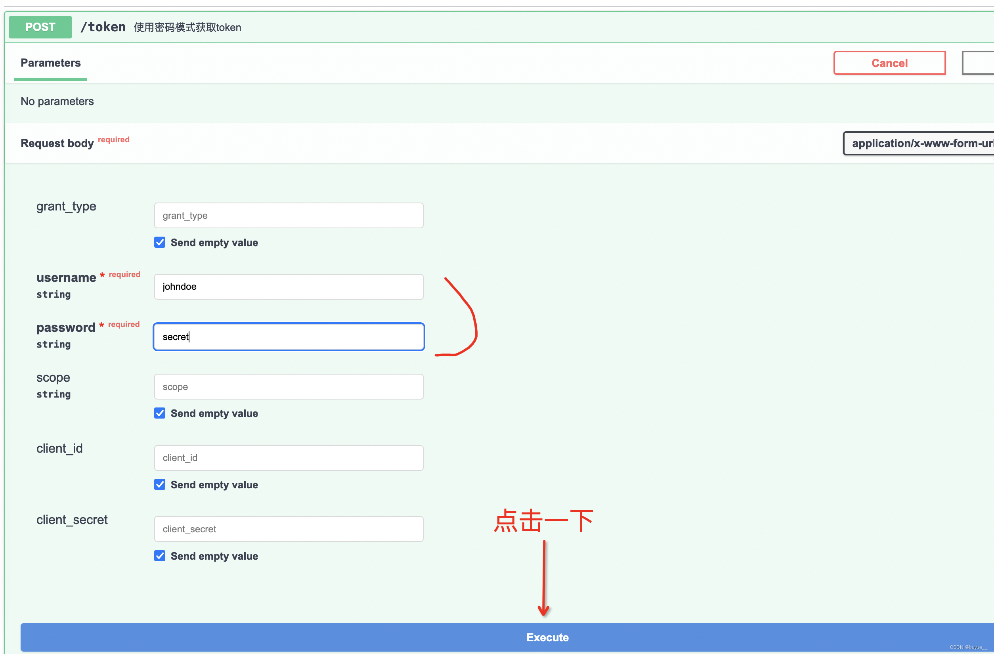Click the username parameter label

pos(66,278)
